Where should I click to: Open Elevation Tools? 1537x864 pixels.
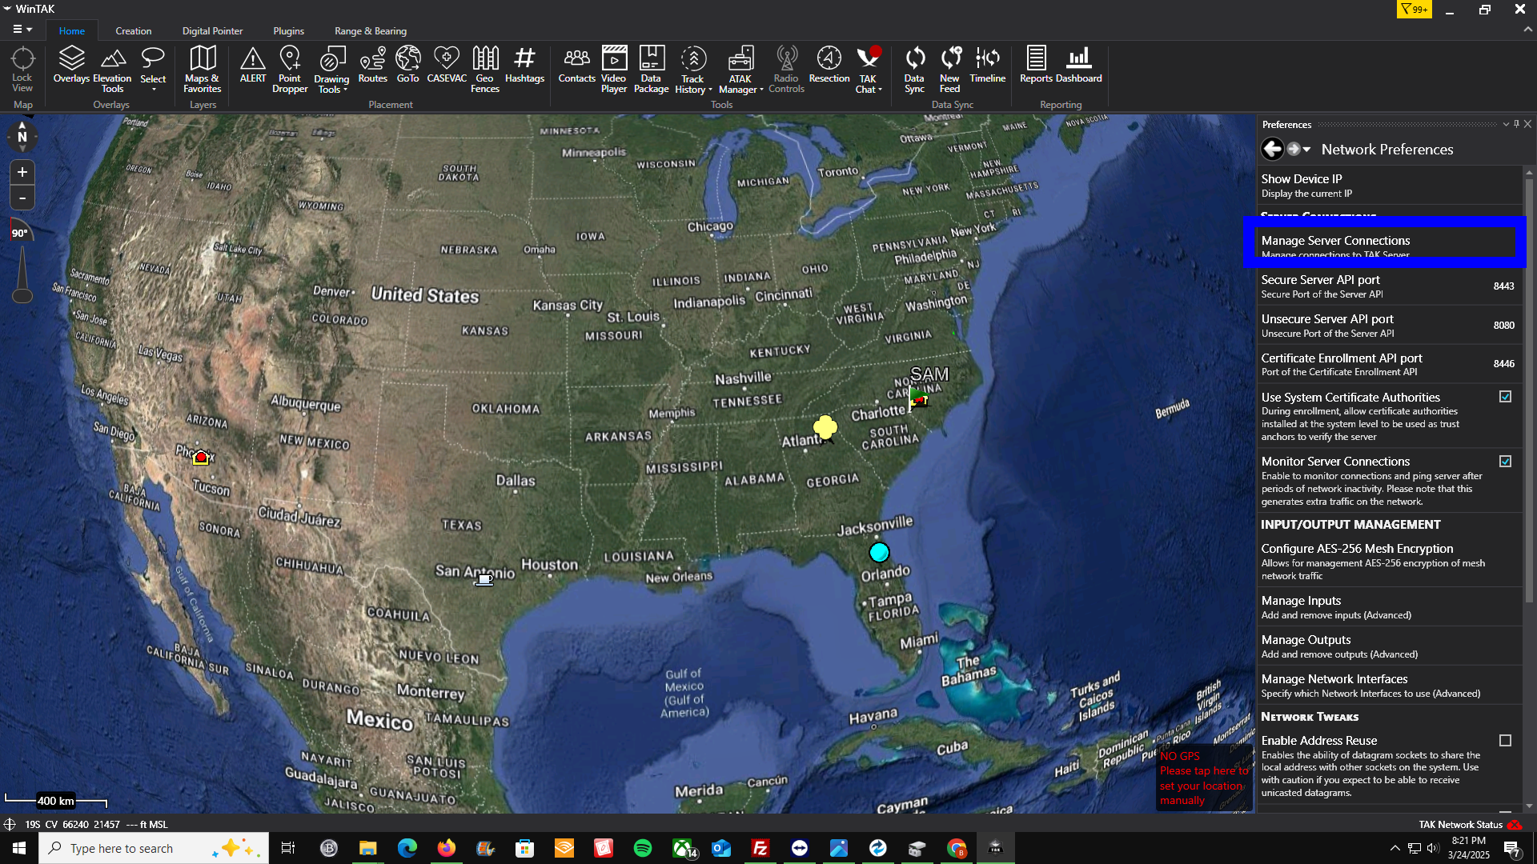tap(112, 70)
